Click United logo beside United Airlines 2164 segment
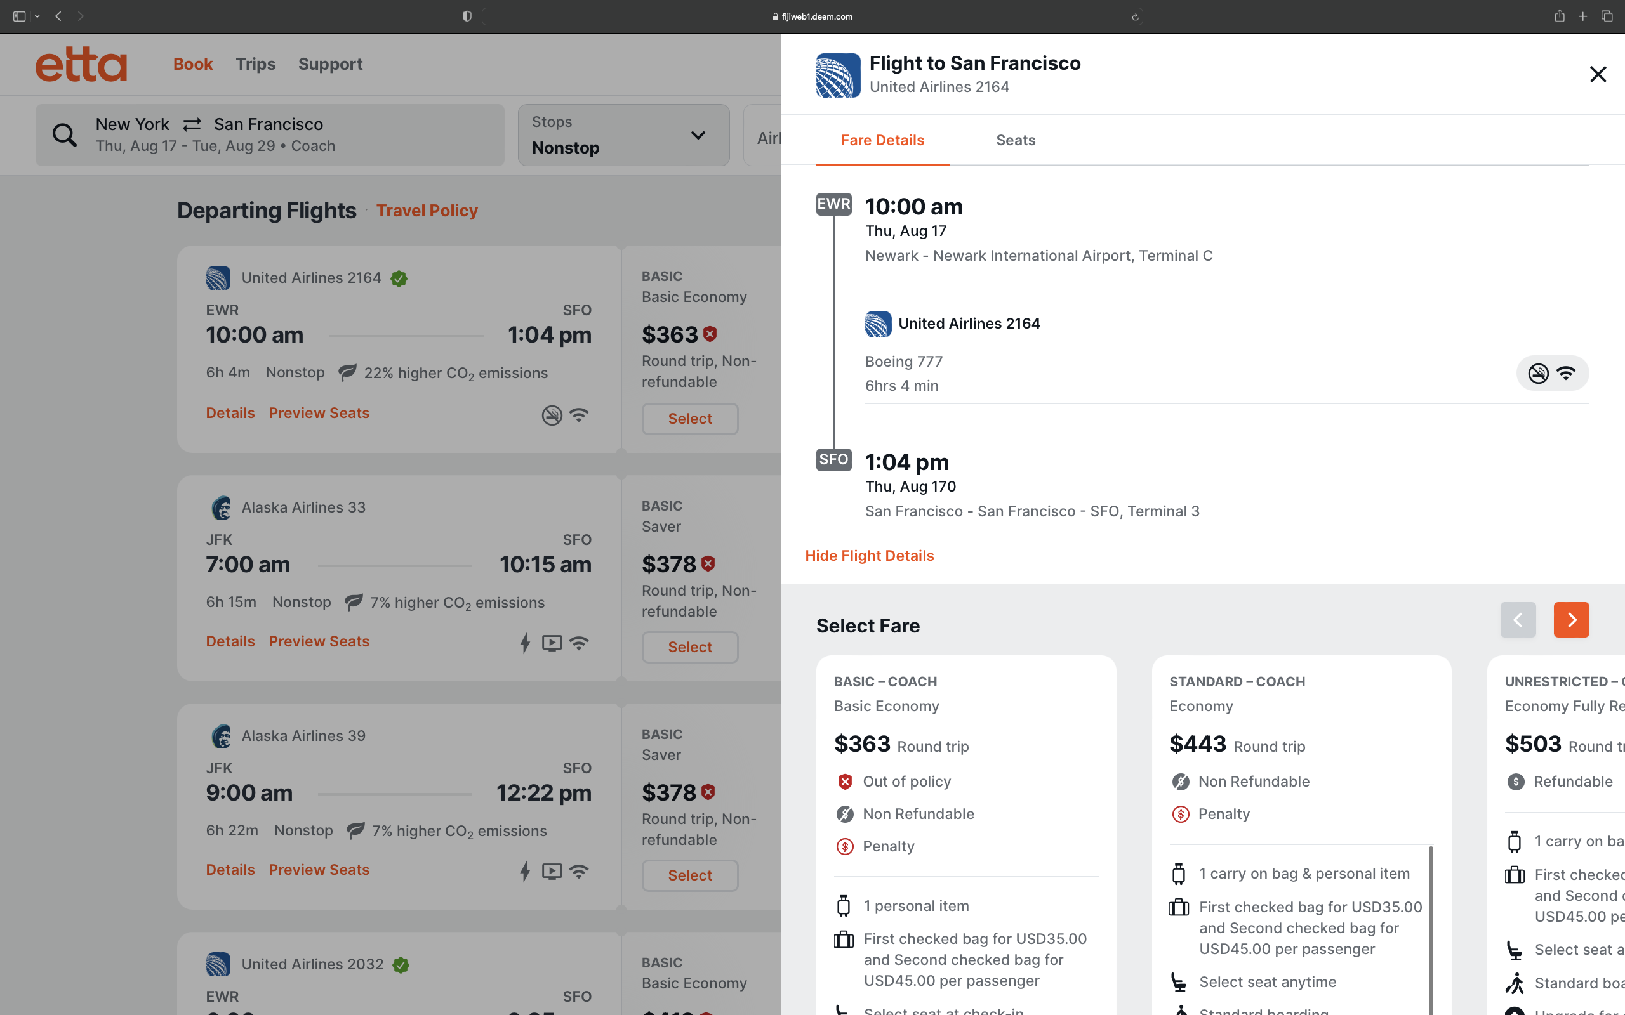The width and height of the screenshot is (1625, 1015). pos(878,324)
